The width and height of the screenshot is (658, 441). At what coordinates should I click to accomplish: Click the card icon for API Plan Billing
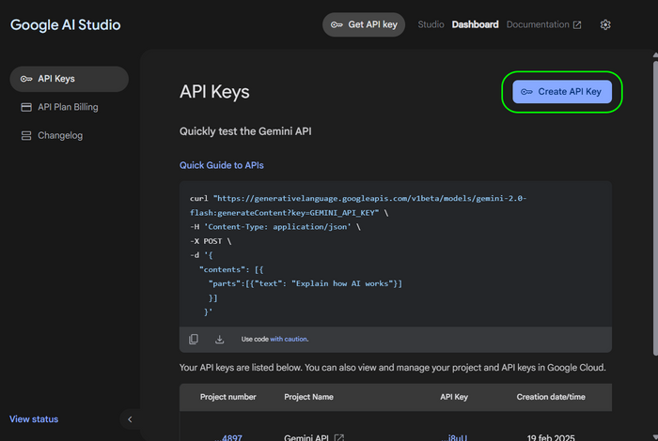click(x=25, y=107)
